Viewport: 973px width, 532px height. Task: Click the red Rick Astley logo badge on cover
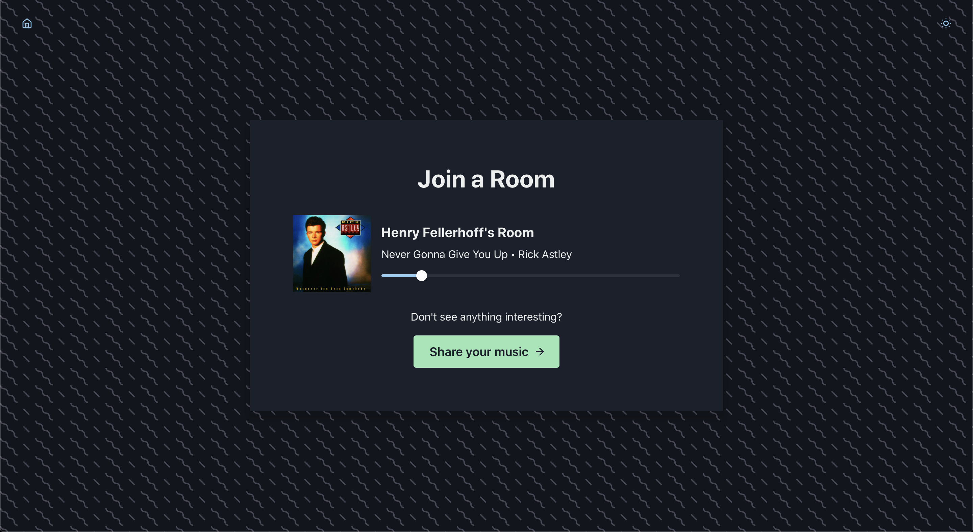click(x=350, y=227)
